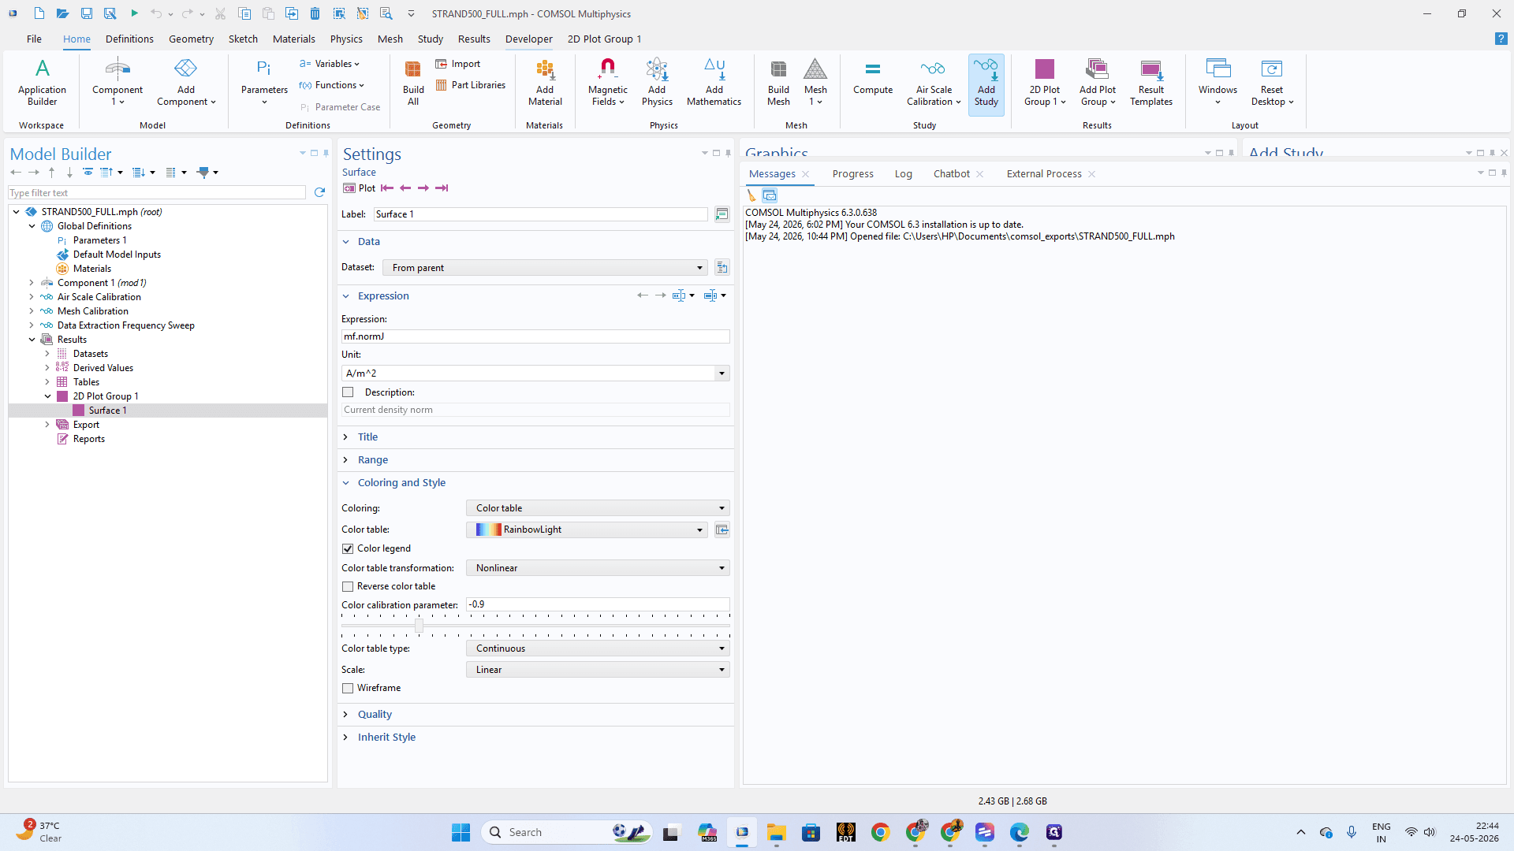
Task: Open the Variables menu button
Action: tap(330, 64)
